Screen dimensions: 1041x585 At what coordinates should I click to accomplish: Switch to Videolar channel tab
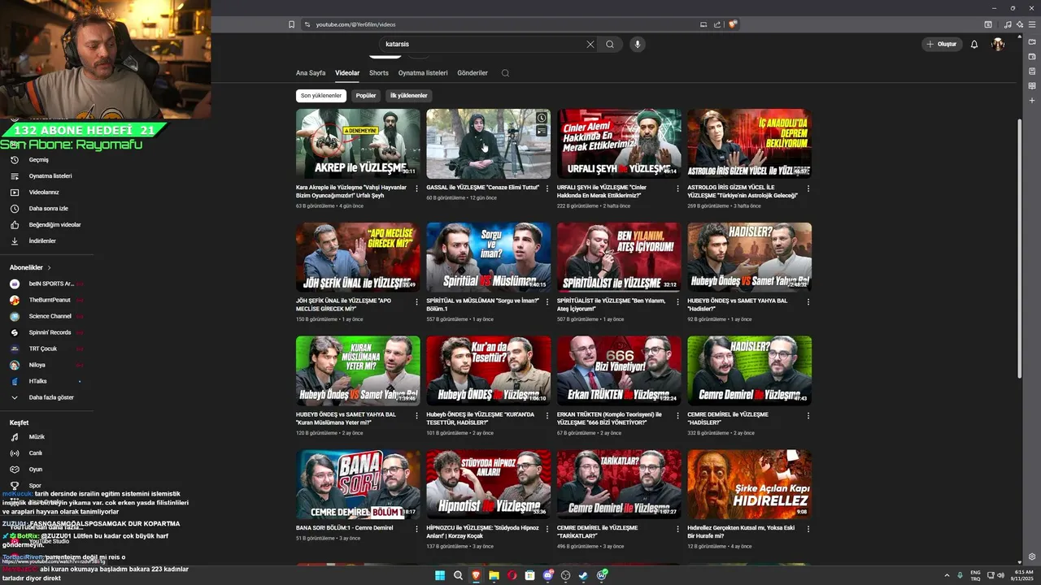click(x=347, y=73)
